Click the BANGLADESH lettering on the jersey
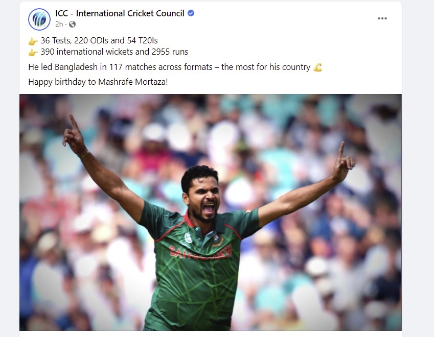Image resolution: width=434 pixels, height=337 pixels. (x=201, y=252)
